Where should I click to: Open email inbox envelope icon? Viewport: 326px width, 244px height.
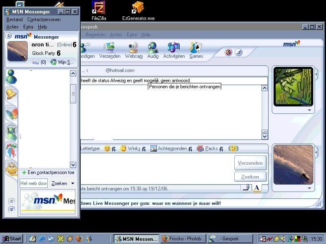[x=35, y=62]
